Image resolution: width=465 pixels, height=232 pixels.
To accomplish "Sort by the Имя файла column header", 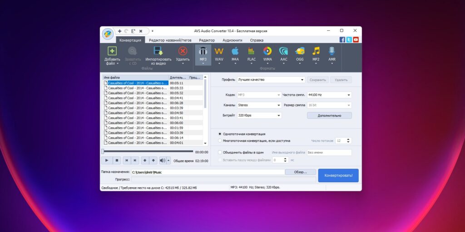I will pos(135,77).
